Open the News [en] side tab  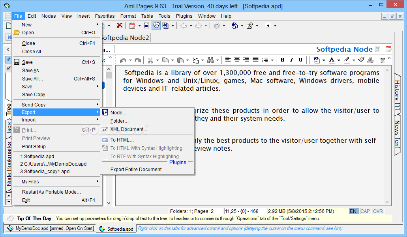[x=398, y=134]
